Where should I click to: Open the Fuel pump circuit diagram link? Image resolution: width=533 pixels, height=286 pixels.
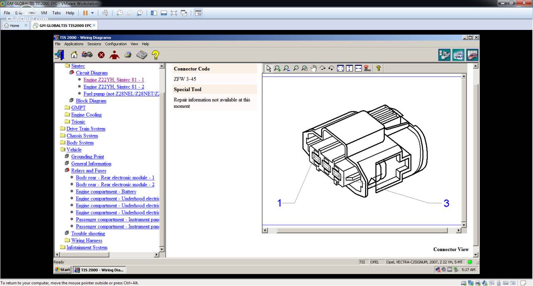[121, 94]
